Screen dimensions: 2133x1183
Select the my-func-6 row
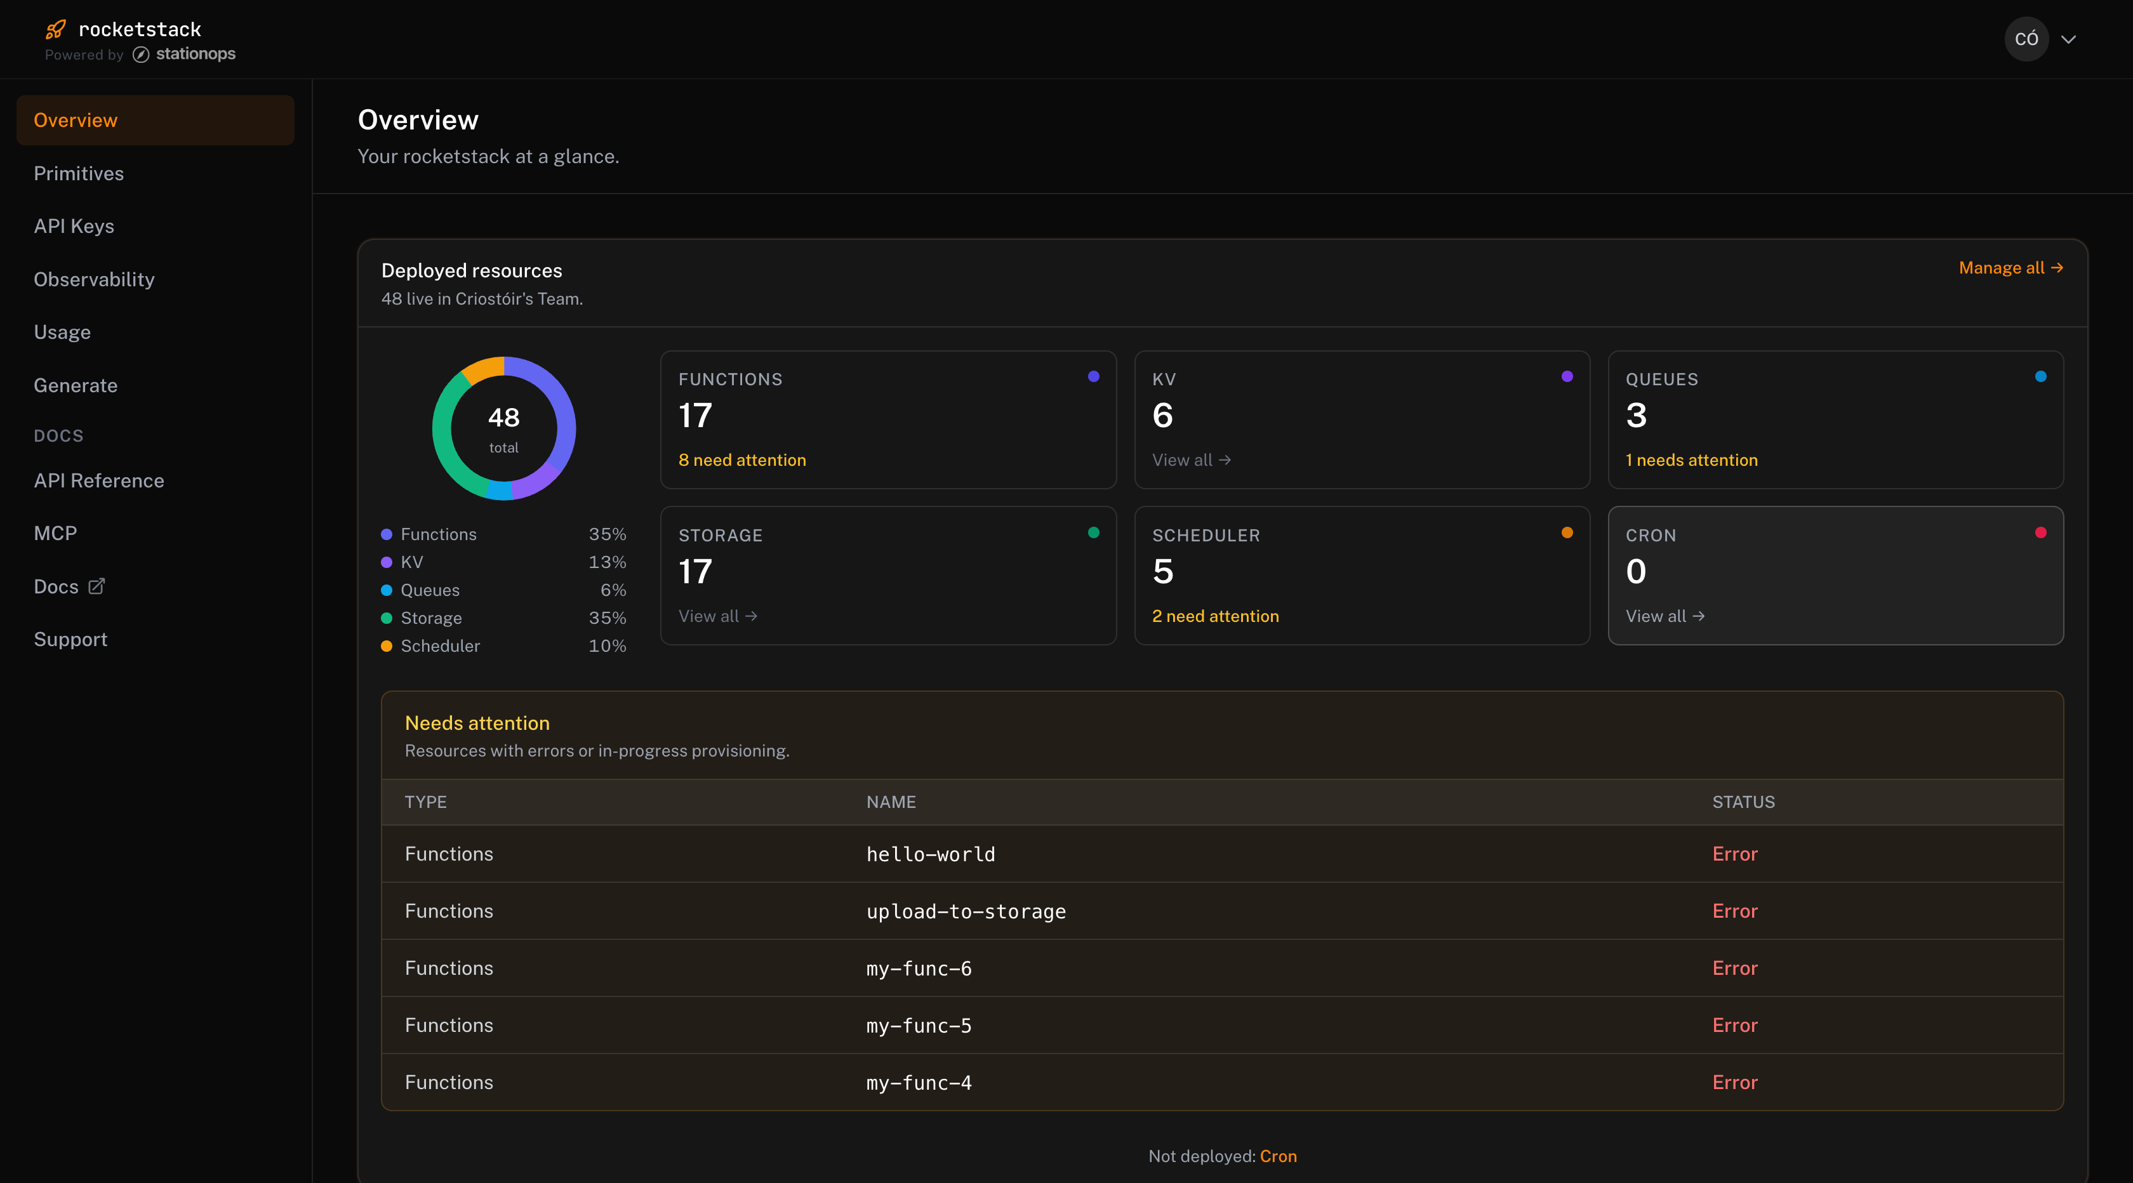point(1222,968)
